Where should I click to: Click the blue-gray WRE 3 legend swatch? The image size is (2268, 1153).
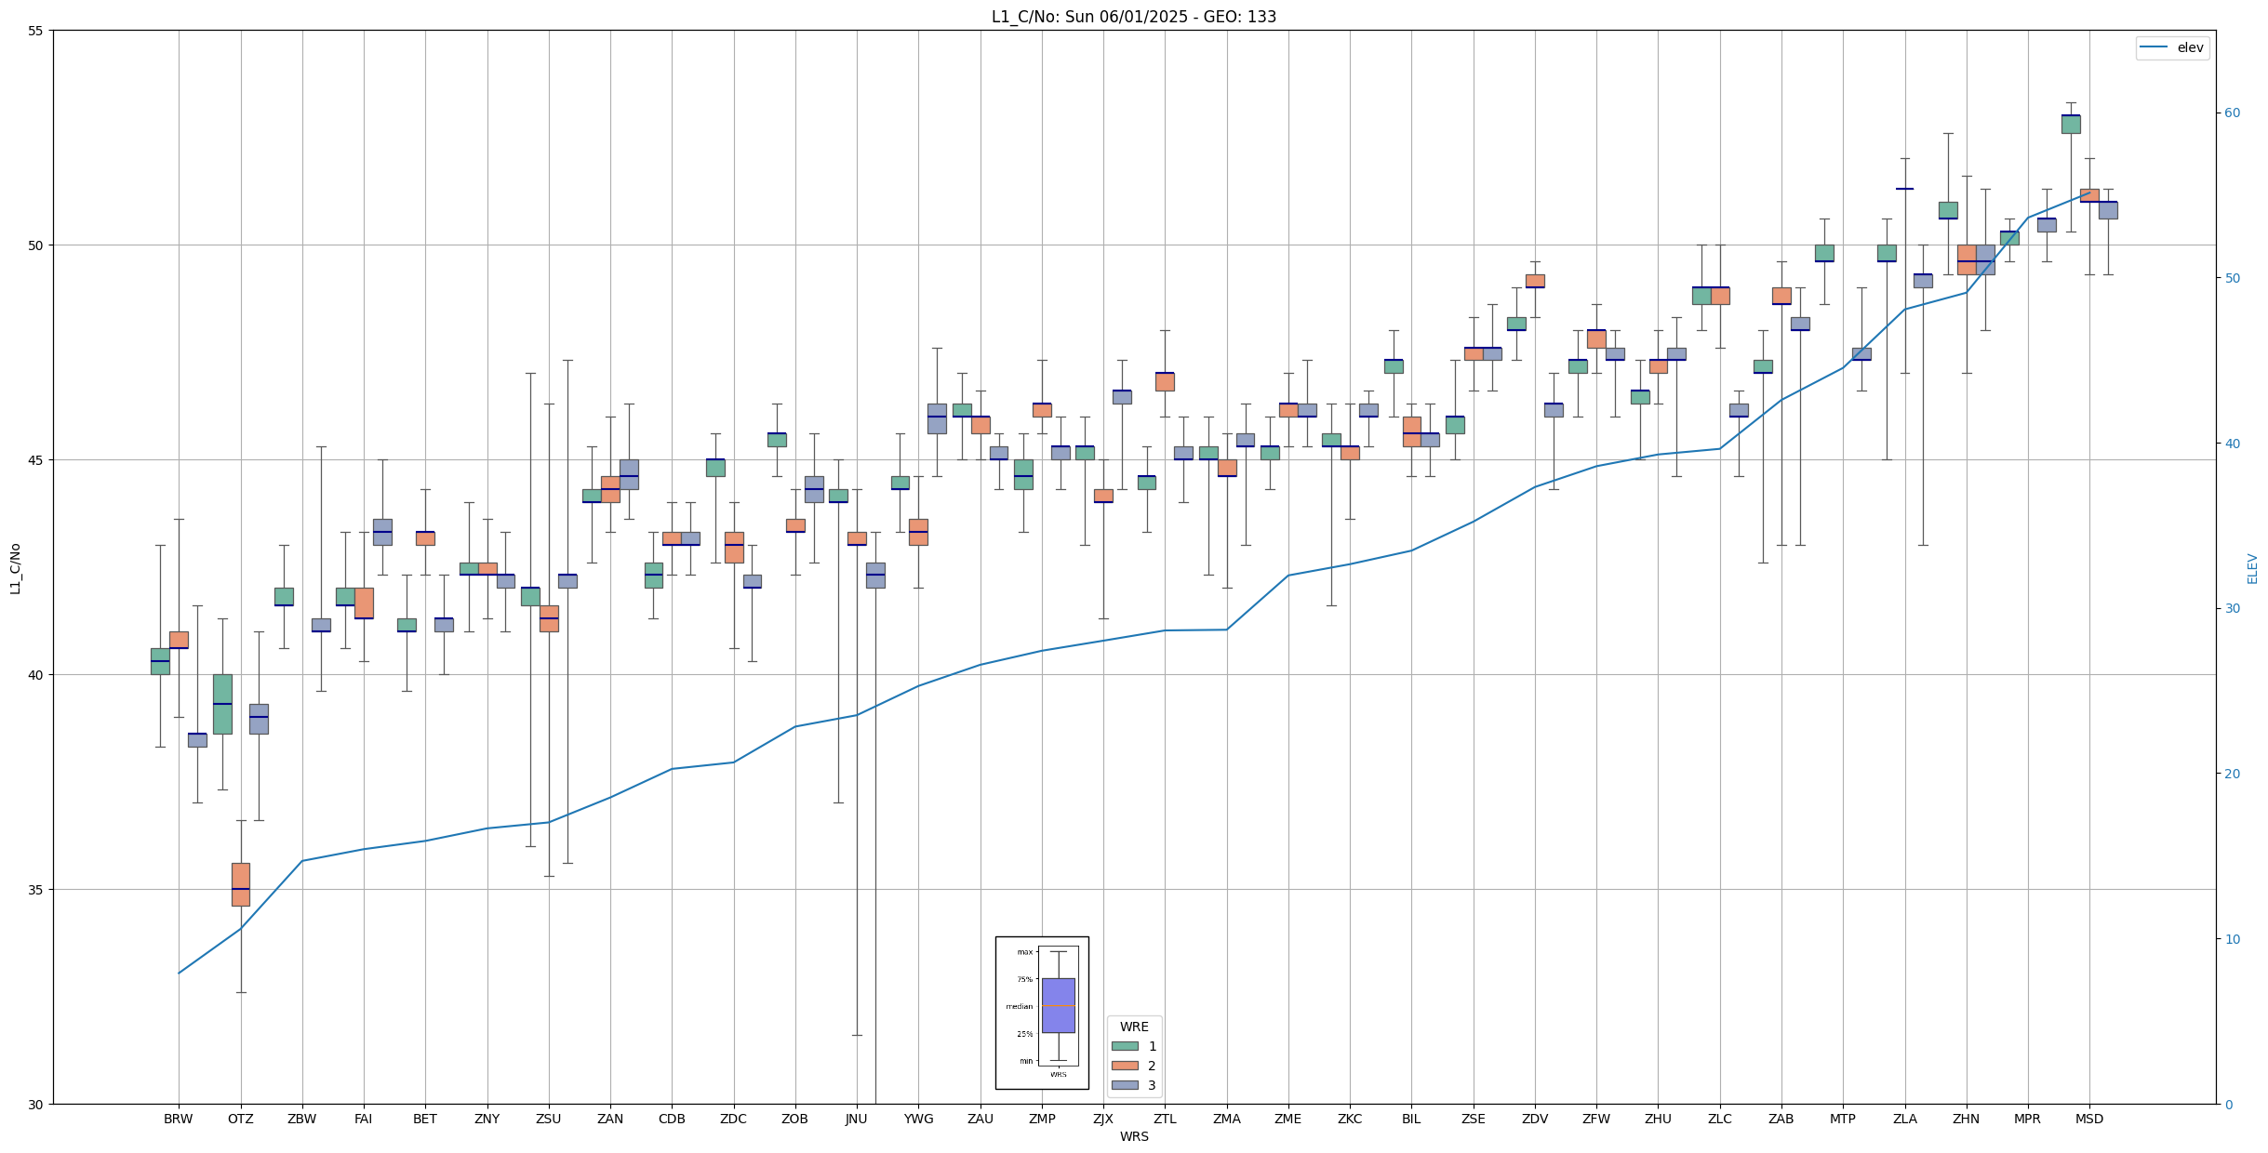click(x=1125, y=1085)
